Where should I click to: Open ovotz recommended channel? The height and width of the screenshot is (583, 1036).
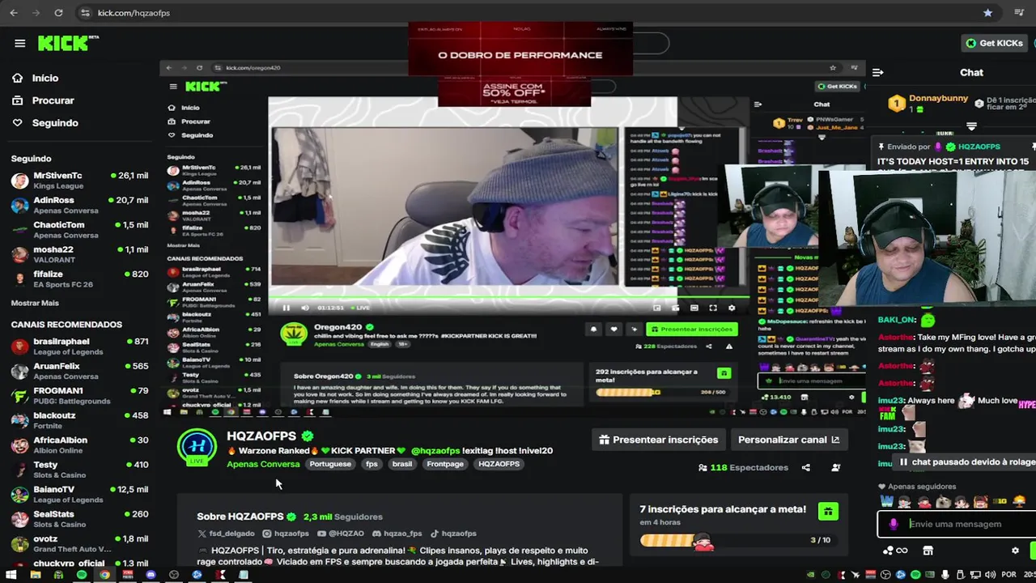pos(79,544)
